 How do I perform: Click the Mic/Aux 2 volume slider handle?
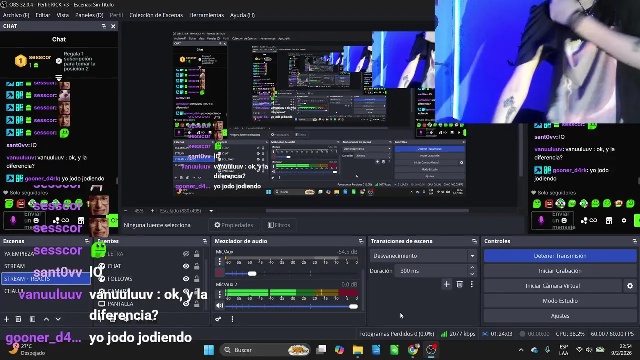tap(354, 306)
